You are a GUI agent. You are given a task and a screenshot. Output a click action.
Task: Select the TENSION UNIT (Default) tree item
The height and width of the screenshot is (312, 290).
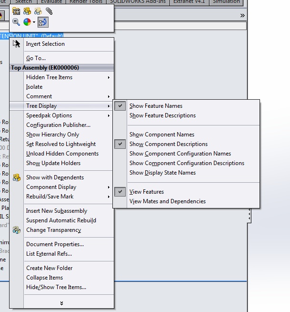[31, 35]
